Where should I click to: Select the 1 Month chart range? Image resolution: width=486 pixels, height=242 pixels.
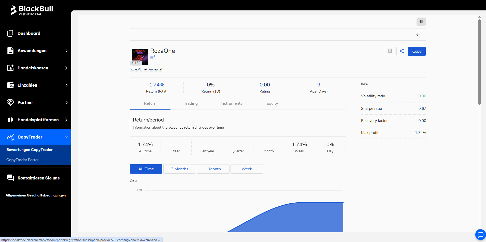click(x=213, y=169)
